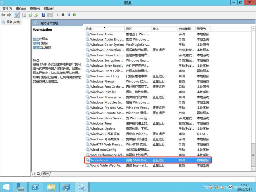Select 服务(本地) in the left tree
256x192 pixels.
pos(11,22)
